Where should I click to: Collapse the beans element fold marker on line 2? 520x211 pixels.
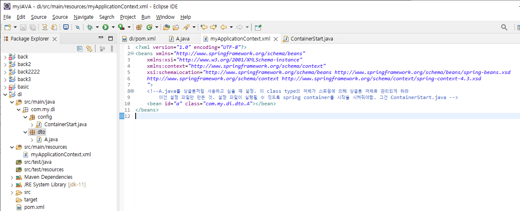click(x=132, y=53)
